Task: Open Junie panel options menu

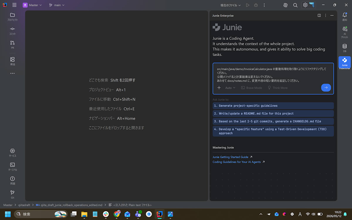Action: pos(326,16)
